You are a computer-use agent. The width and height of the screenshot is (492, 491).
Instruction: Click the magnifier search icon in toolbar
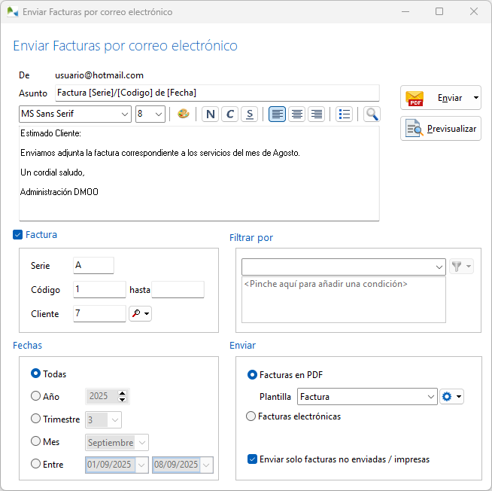point(372,114)
